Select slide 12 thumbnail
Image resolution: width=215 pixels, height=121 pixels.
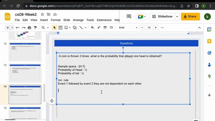(25, 51)
